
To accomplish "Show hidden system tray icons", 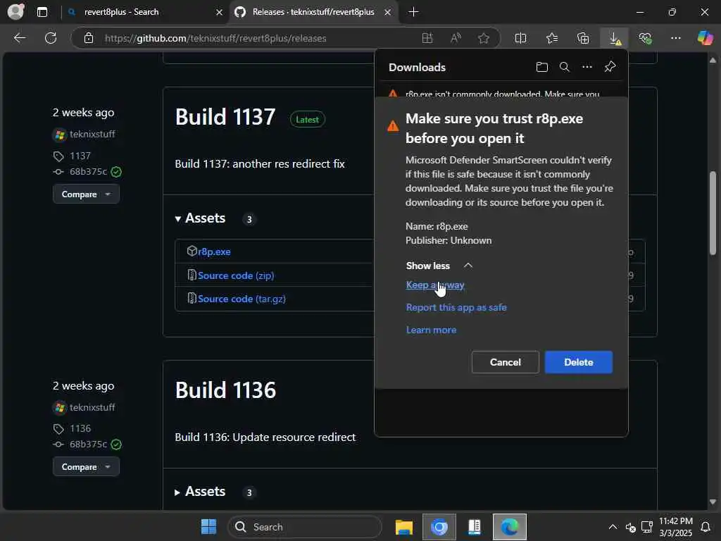I will tap(613, 527).
